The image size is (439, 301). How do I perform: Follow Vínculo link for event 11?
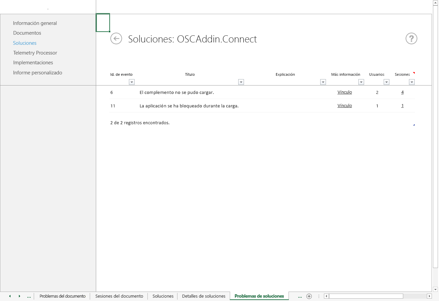coord(345,105)
